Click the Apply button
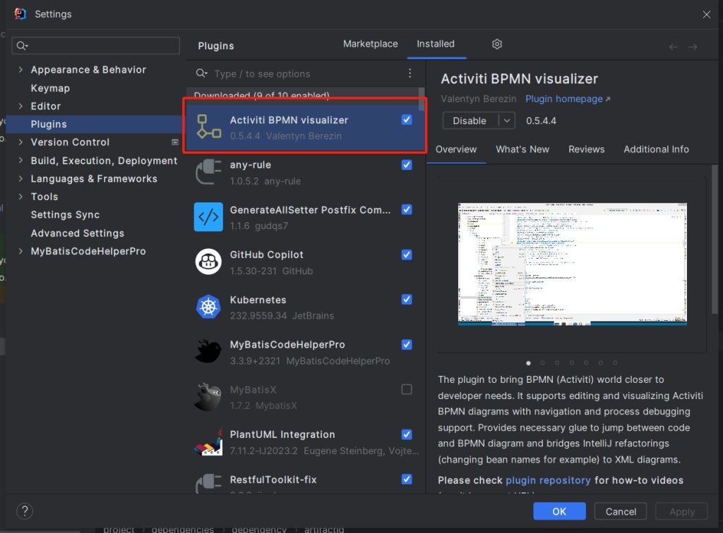This screenshot has width=723, height=533. click(681, 511)
